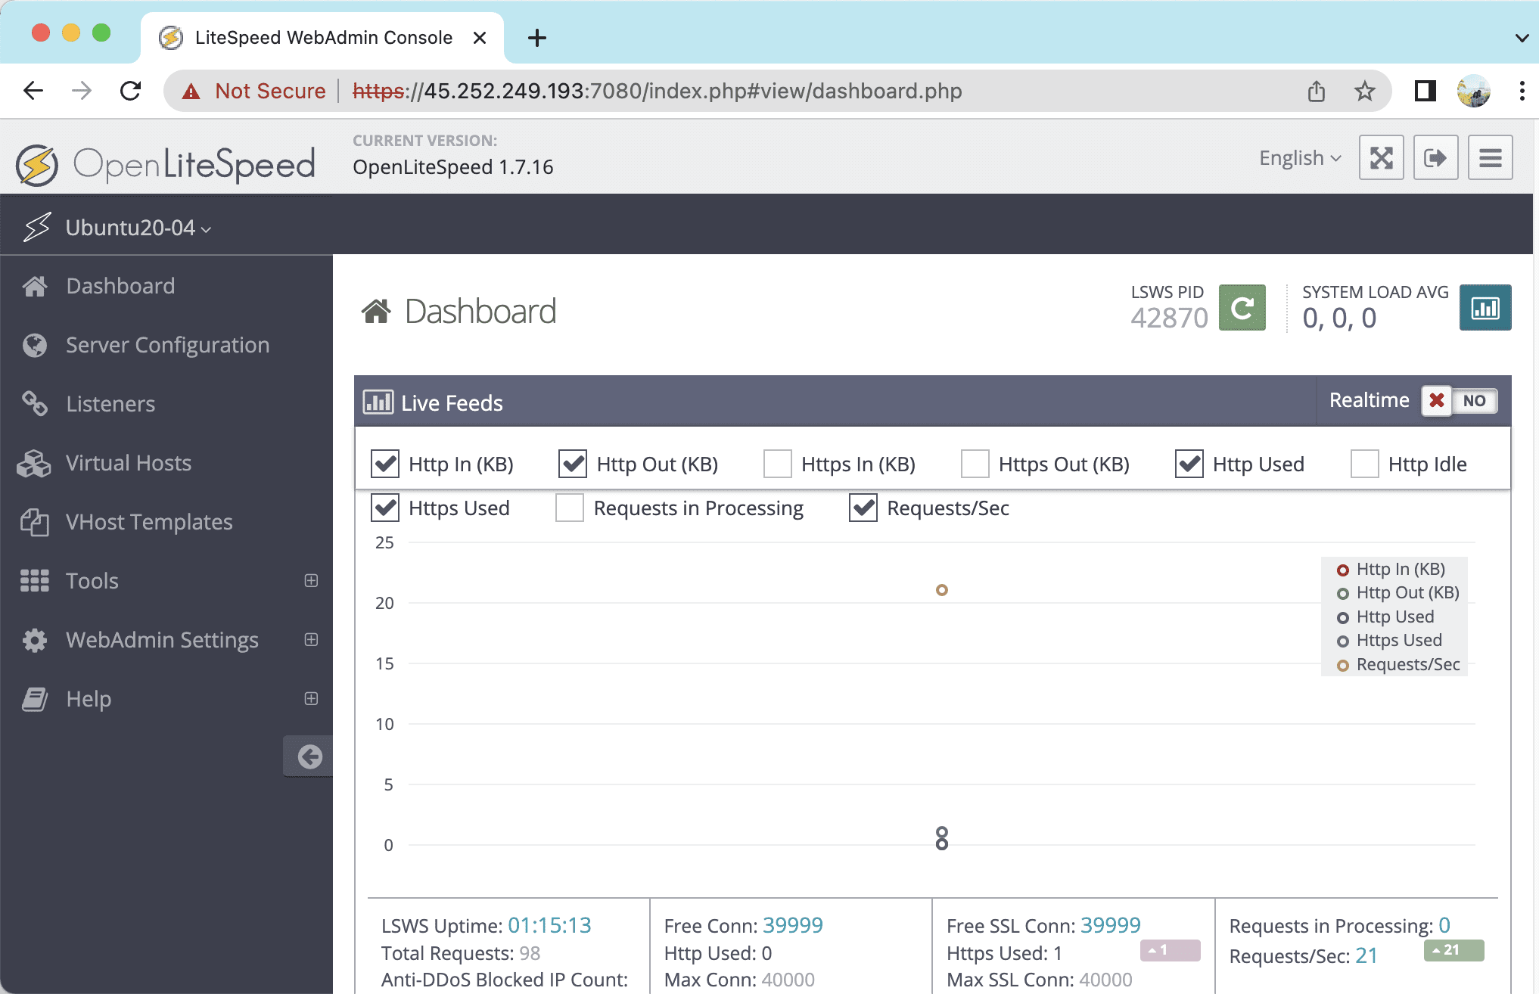Image resolution: width=1539 pixels, height=994 pixels.
Task: Click the LSWS PID value 42870
Action: point(1169,318)
